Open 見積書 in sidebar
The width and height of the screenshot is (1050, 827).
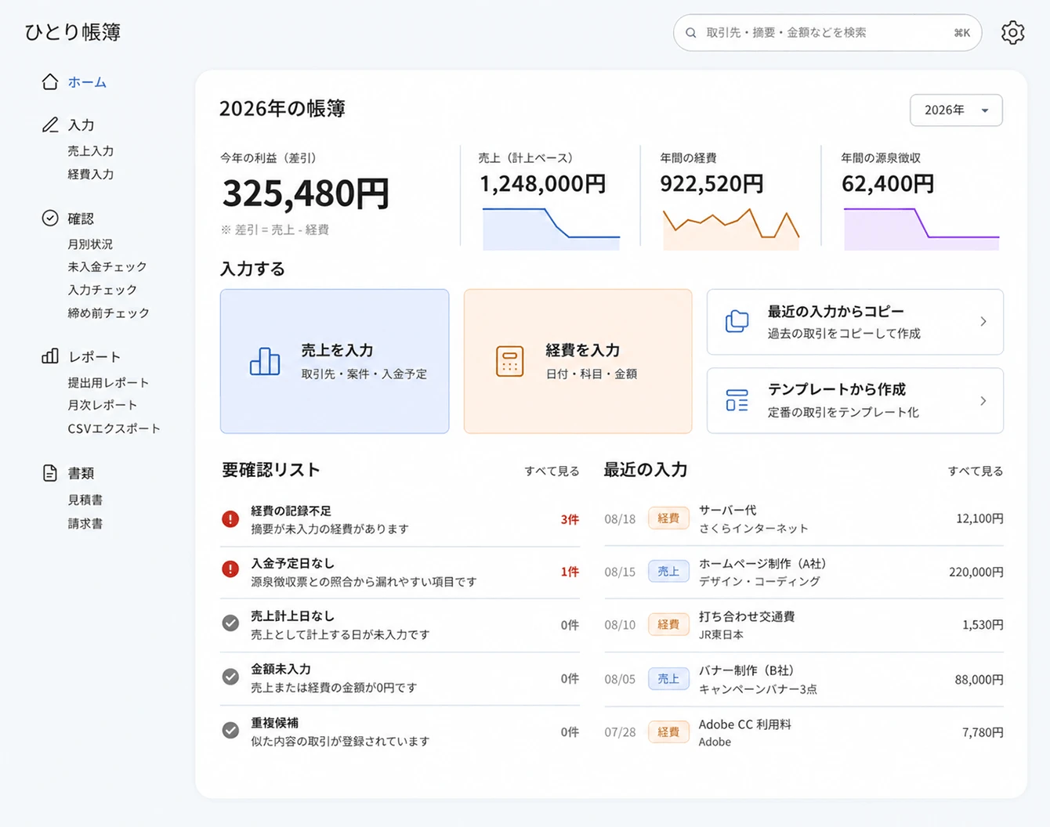pyautogui.click(x=85, y=500)
